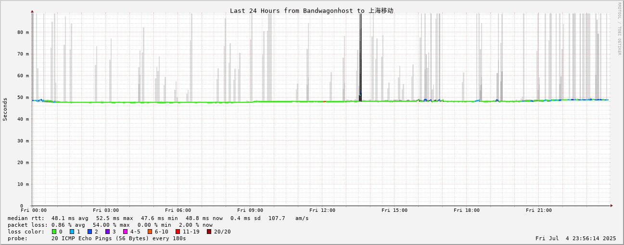Click the '10 m' y-axis tick label

pos(24,184)
